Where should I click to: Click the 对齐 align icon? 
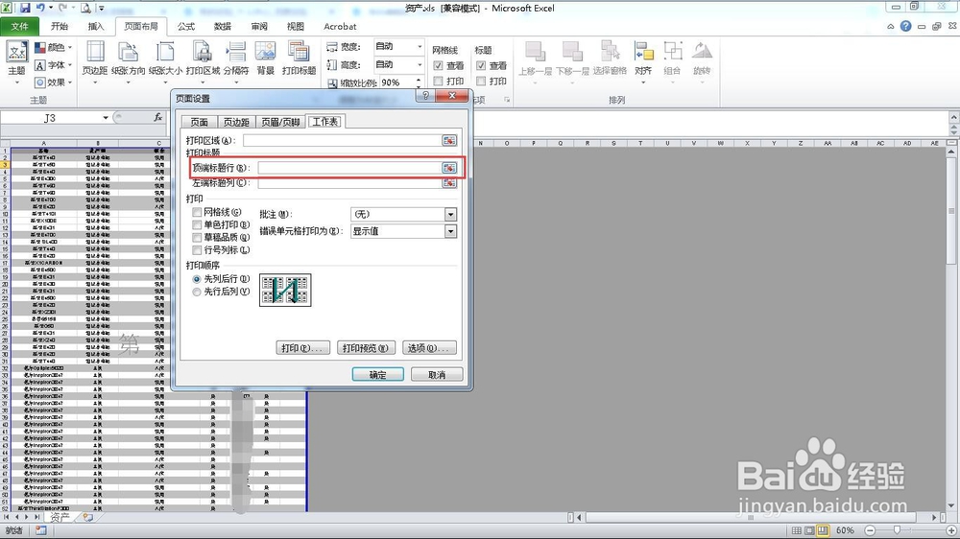[x=643, y=53]
